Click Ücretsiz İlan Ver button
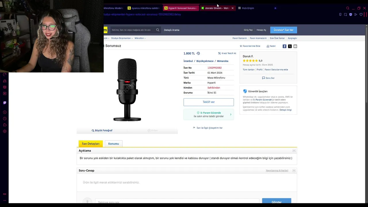368x207 pixels. click(283, 30)
